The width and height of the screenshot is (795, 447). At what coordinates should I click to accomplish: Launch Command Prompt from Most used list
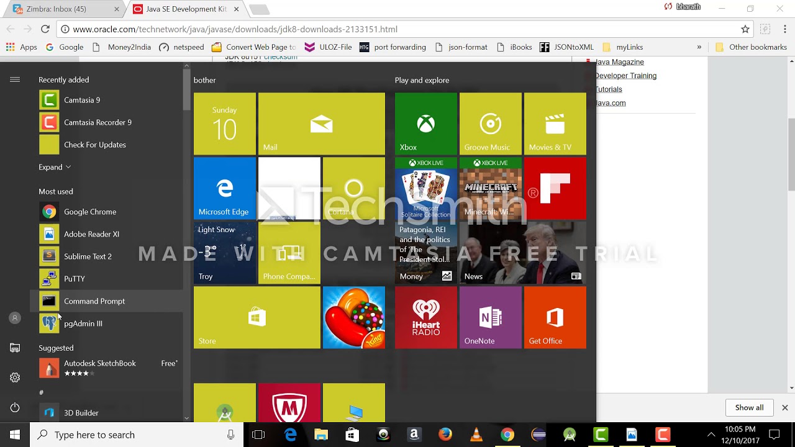pyautogui.click(x=106, y=301)
